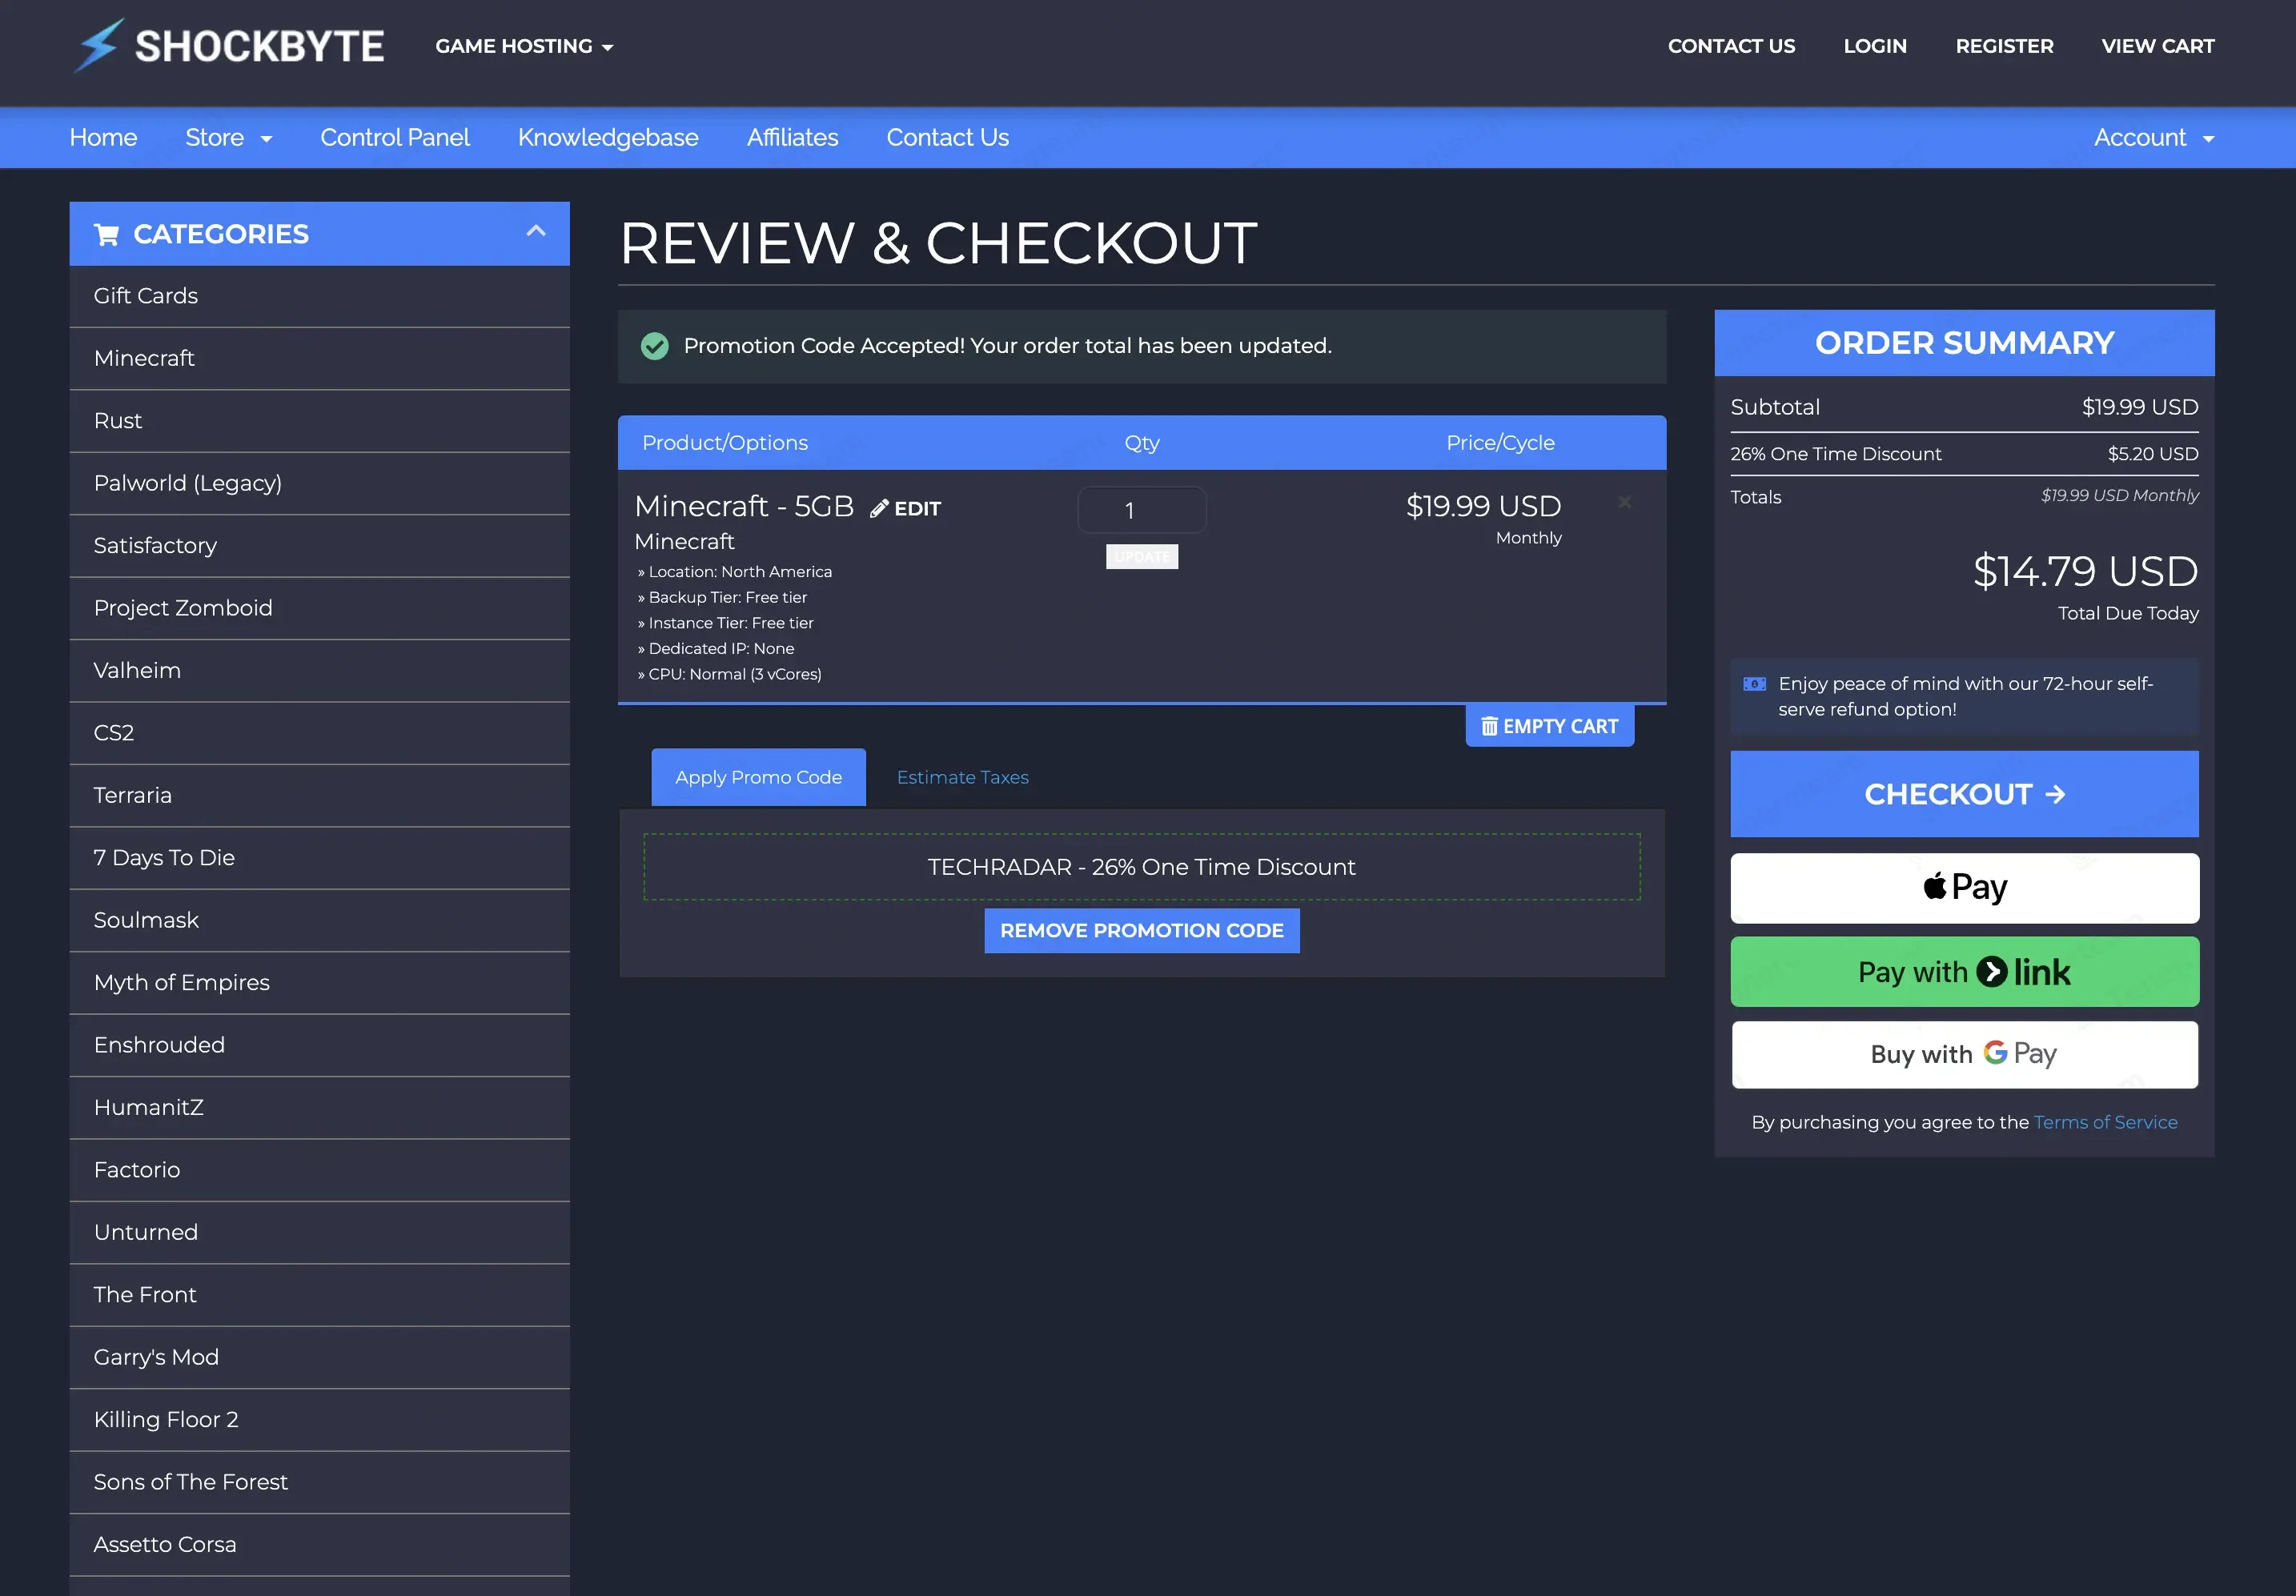Open the Factorio category

pyautogui.click(x=319, y=1170)
